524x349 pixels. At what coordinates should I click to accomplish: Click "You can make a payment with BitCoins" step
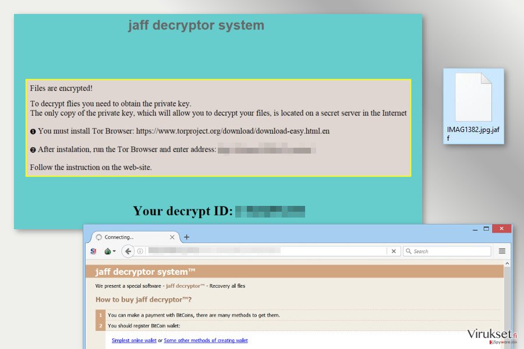tap(194, 315)
